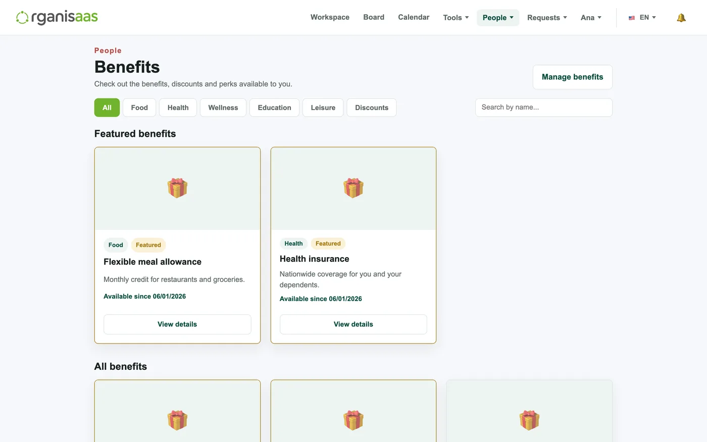Click the US flag language icon

631,18
